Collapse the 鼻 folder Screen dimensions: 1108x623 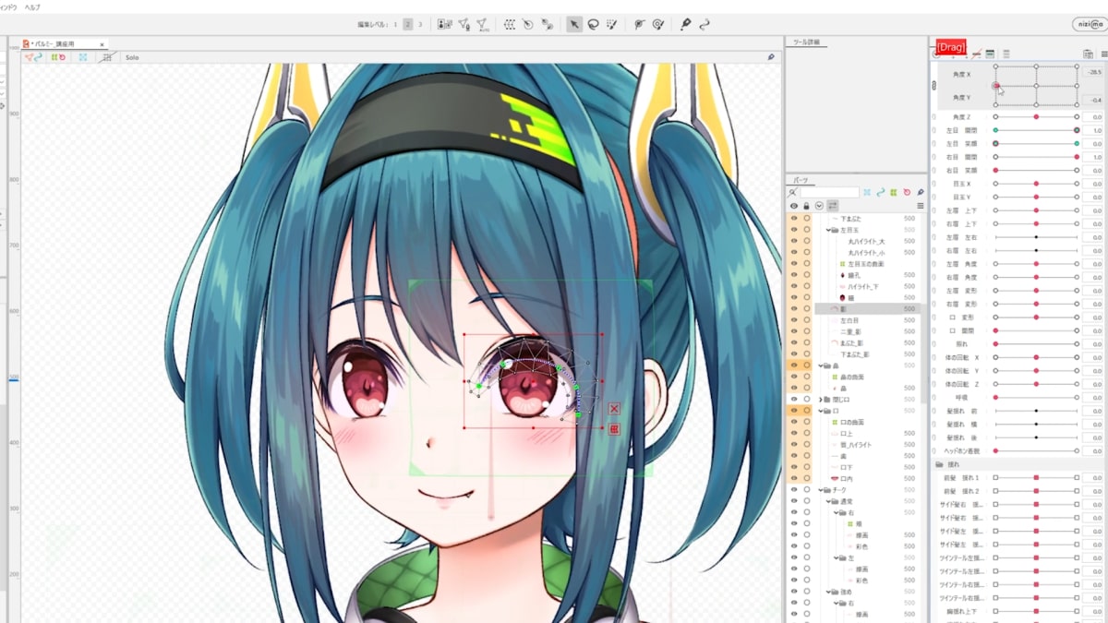823,365
